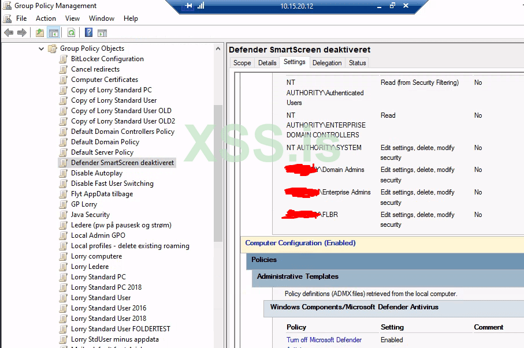Collapse the Policies section header
The width and height of the screenshot is (524, 348).
(x=263, y=260)
